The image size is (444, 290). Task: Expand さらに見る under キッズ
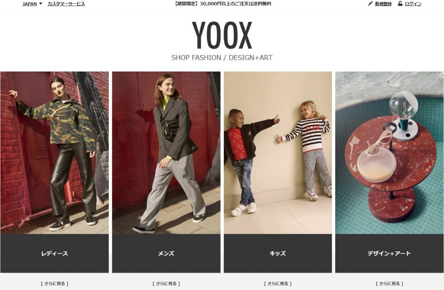click(278, 283)
